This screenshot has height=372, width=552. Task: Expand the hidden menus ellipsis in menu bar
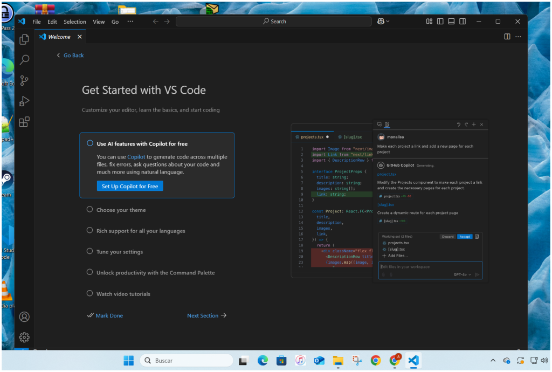tap(130, 22)
